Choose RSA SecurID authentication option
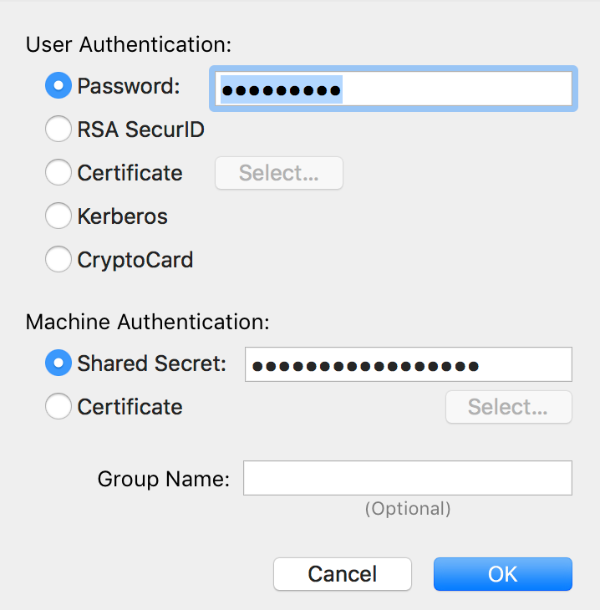The width and height of the screenshot is (600, 610). click(58, 130)
